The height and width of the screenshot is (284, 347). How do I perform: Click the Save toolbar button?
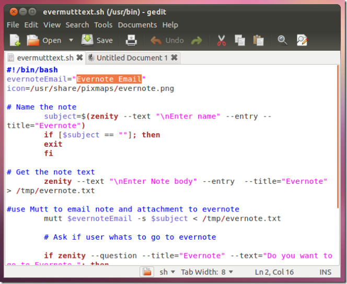(97, 40)
